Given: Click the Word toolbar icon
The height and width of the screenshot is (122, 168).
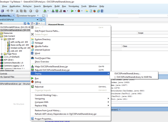Looking at the screenshot, I should pos(102,11).
